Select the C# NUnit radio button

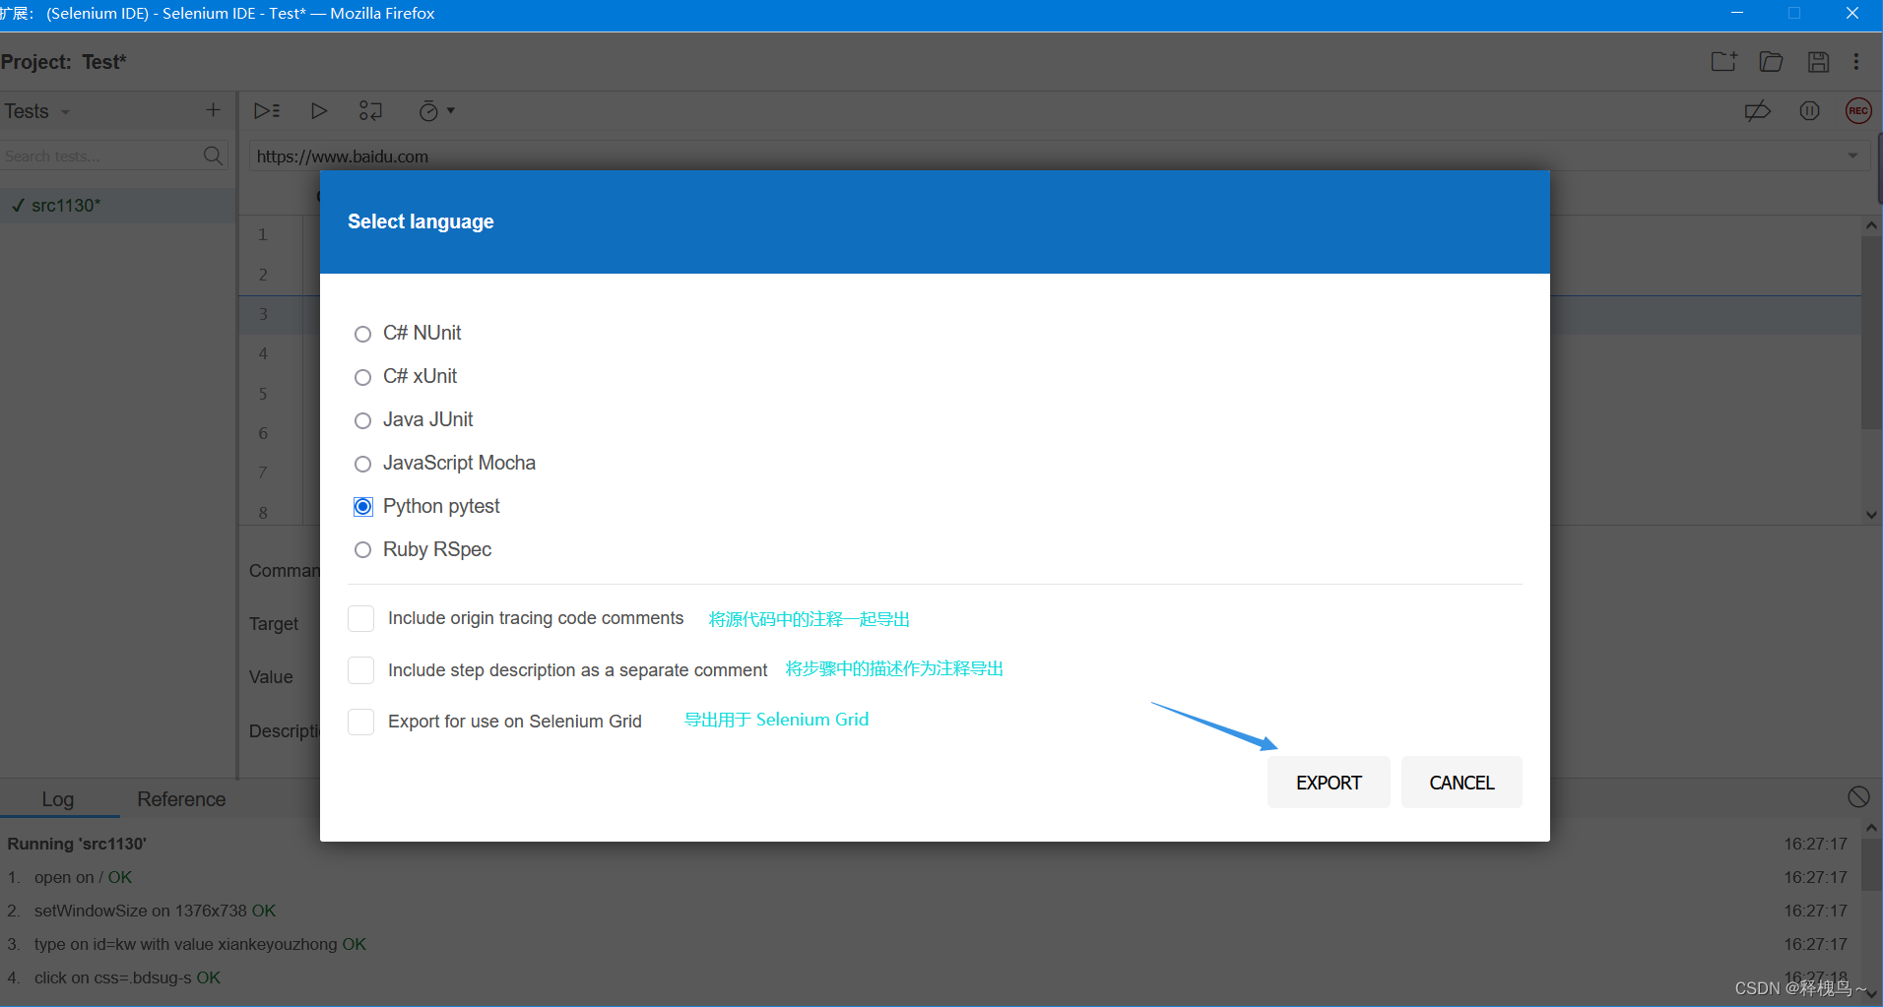[362, 334]
